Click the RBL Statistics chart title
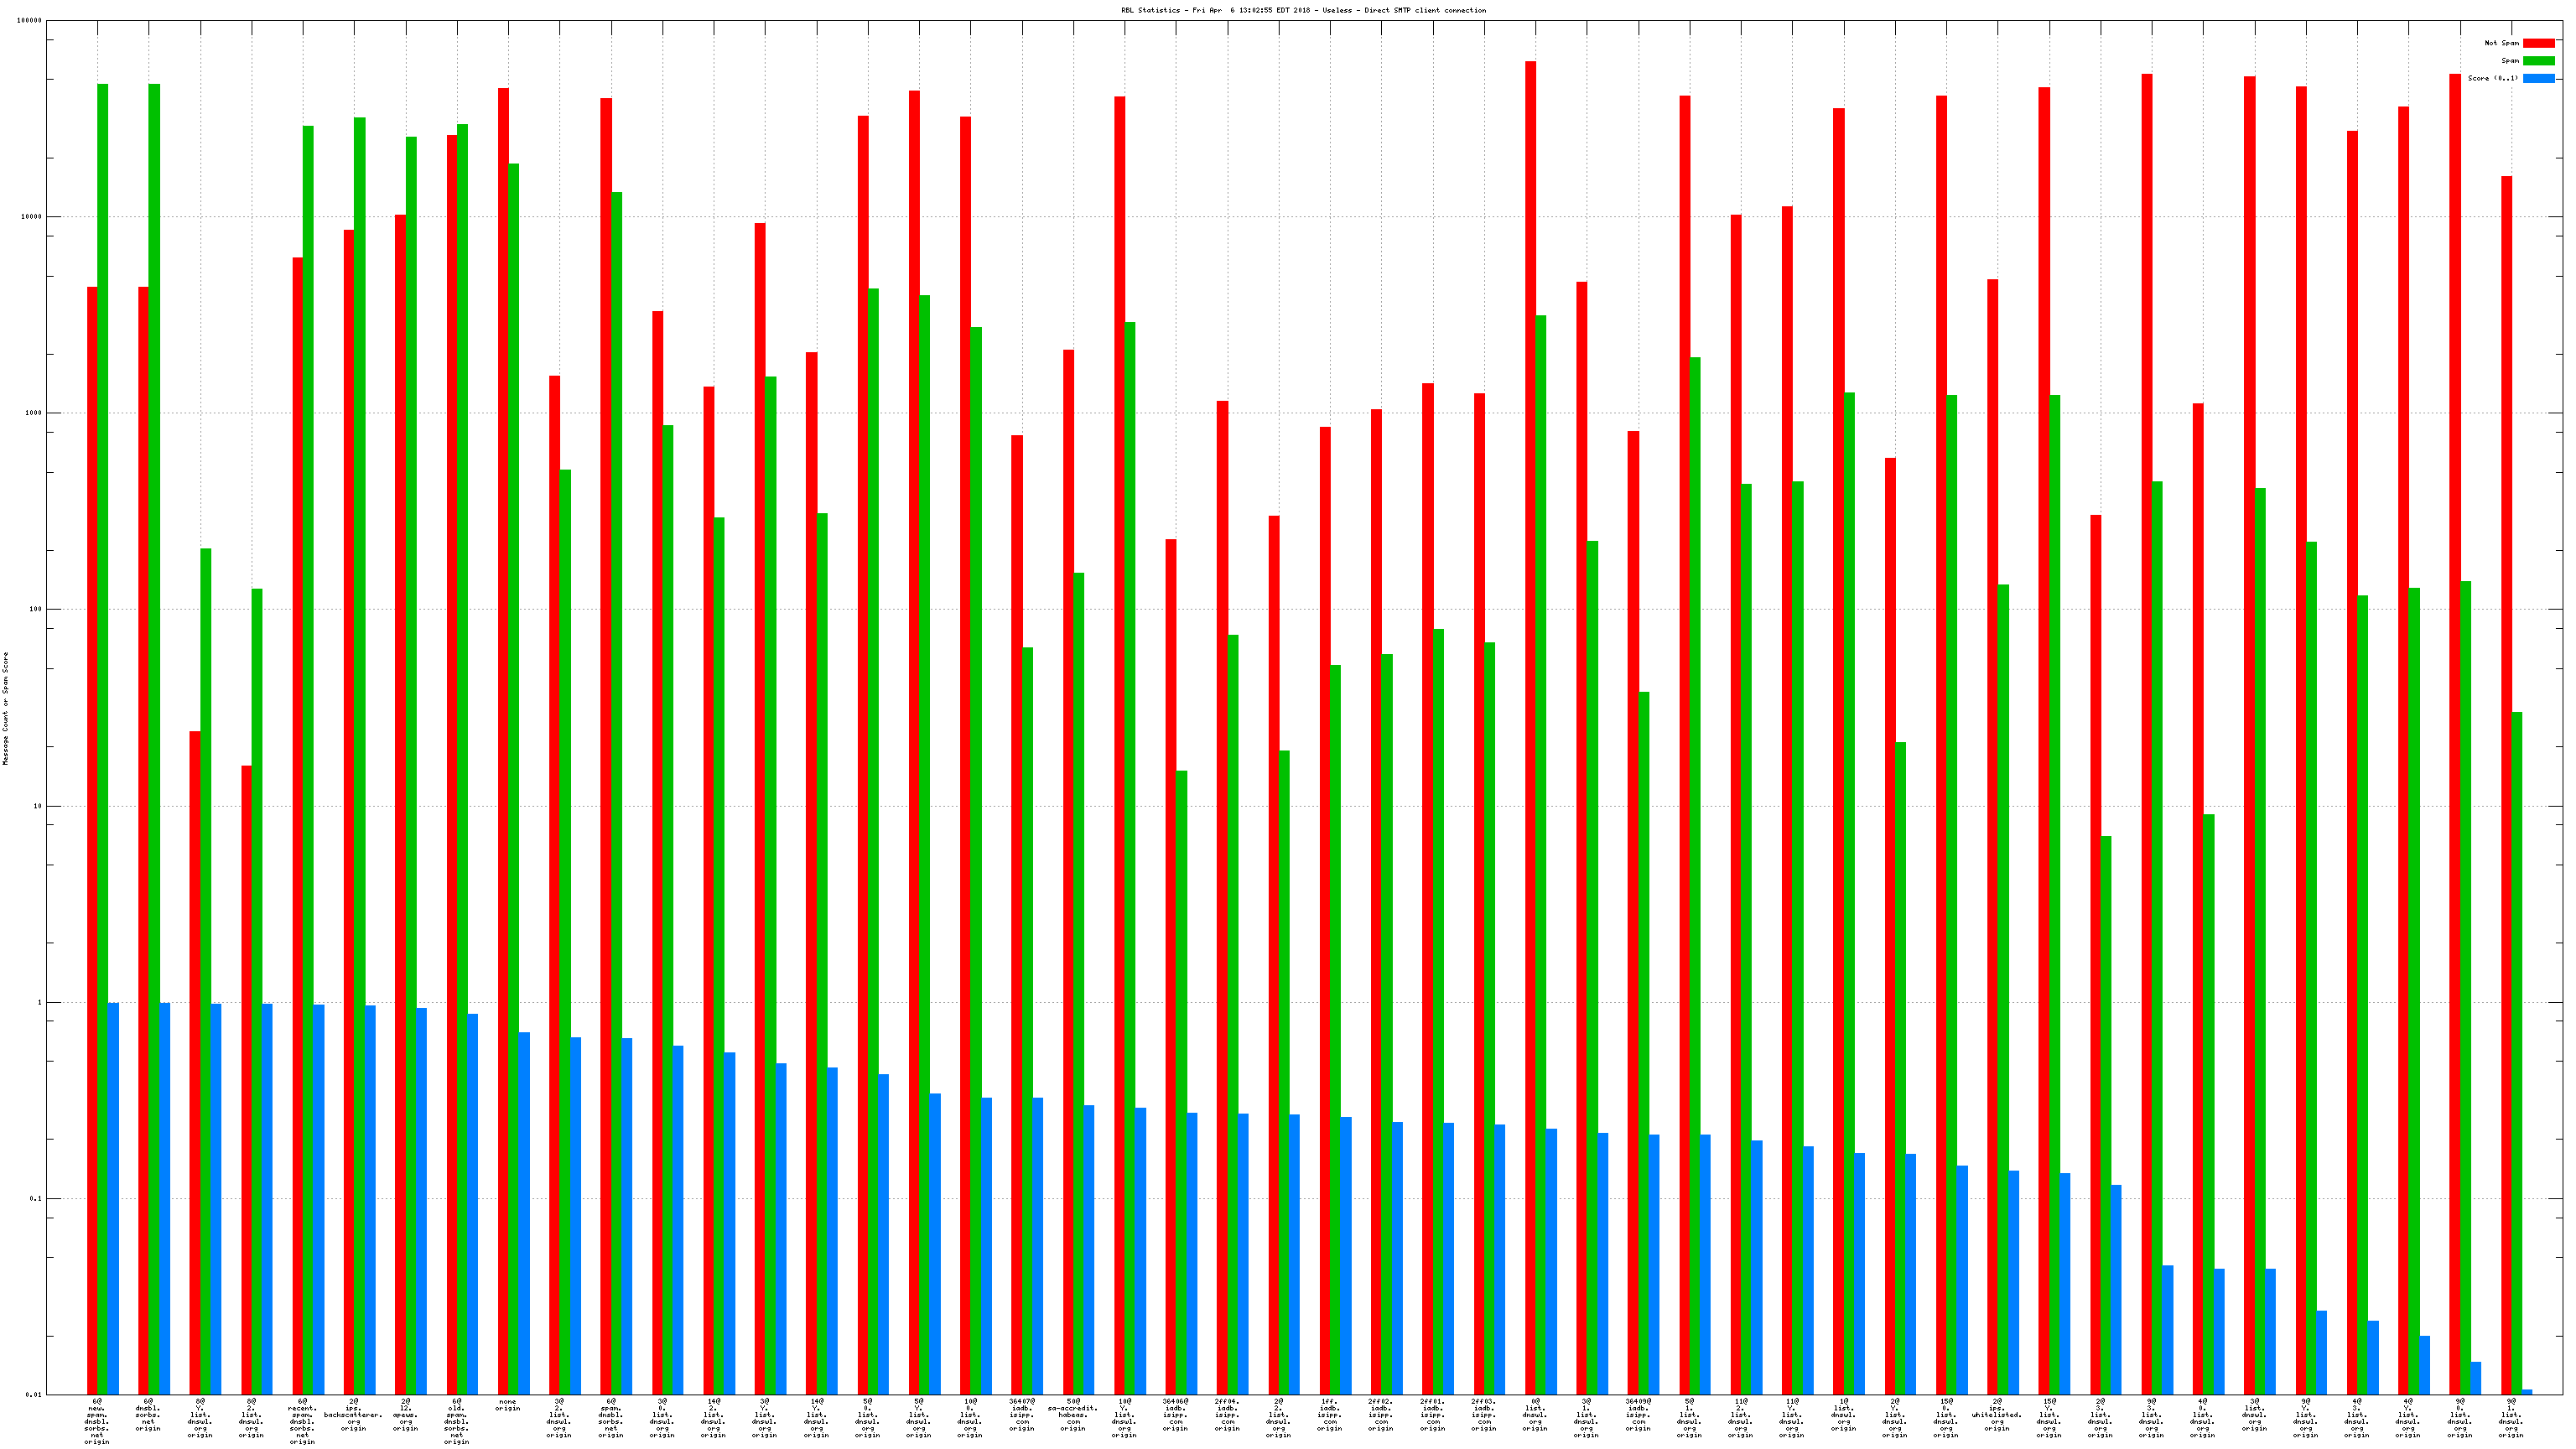The image size is (2576, 1449). click(1303, 10)
